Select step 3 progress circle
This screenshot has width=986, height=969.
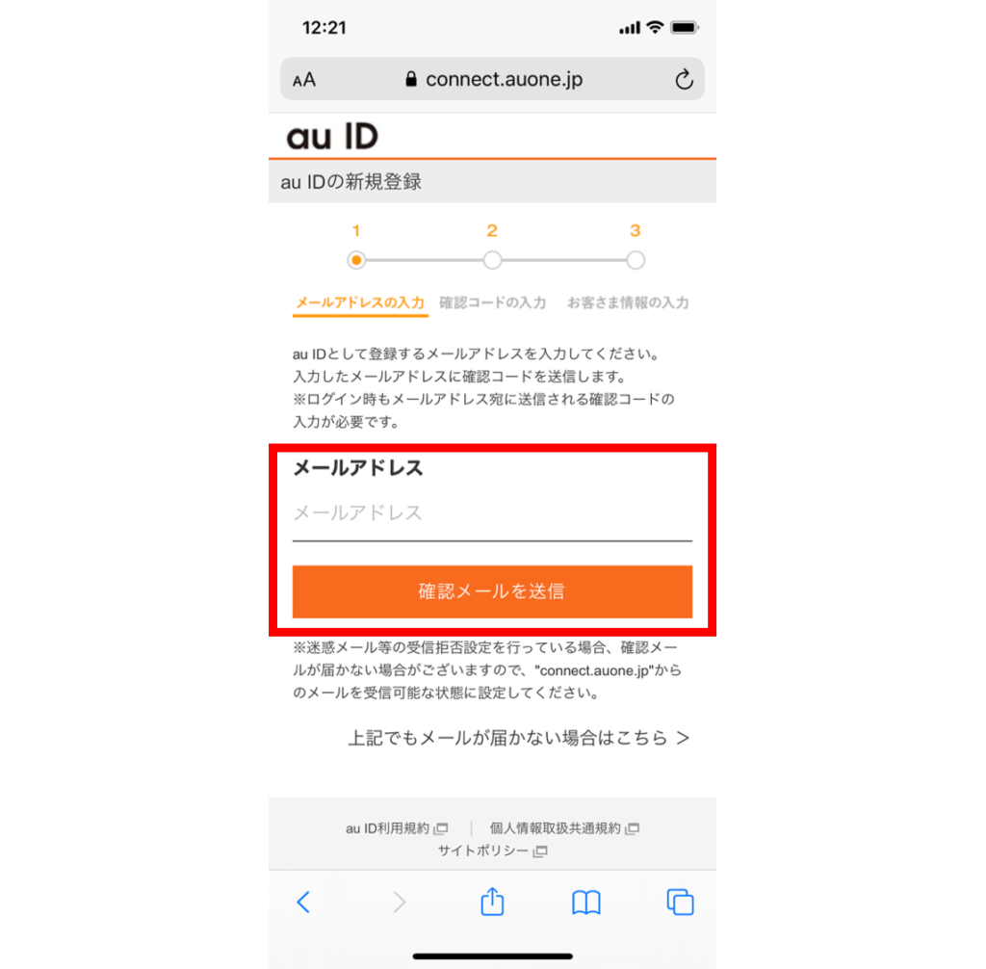point(636,260)
